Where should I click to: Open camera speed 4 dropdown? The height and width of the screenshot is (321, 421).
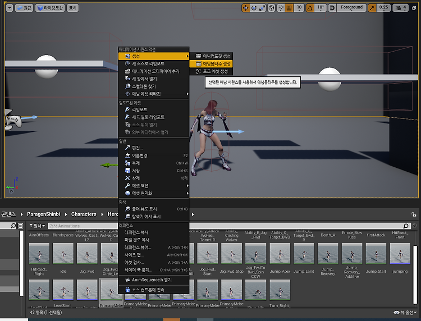click(x=401, y=8)
